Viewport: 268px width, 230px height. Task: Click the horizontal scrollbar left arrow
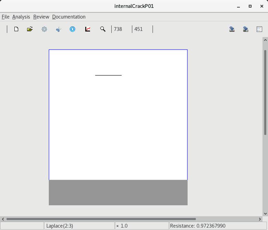(x=3, y=219)
